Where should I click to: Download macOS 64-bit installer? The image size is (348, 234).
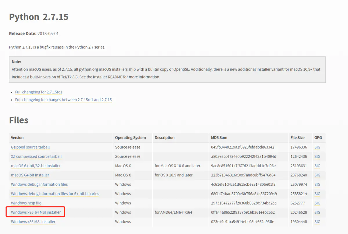click(x=30, y=175)
